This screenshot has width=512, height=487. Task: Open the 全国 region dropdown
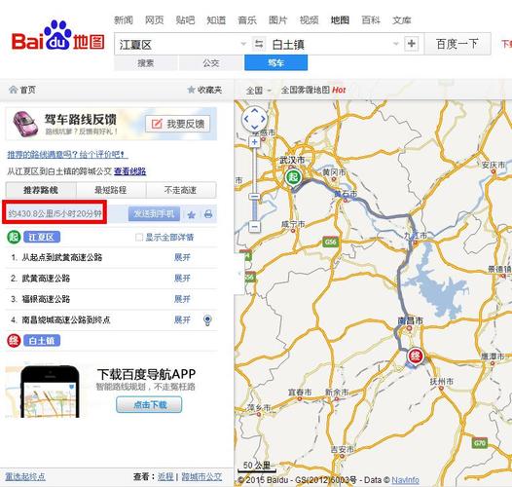point(258,91)
